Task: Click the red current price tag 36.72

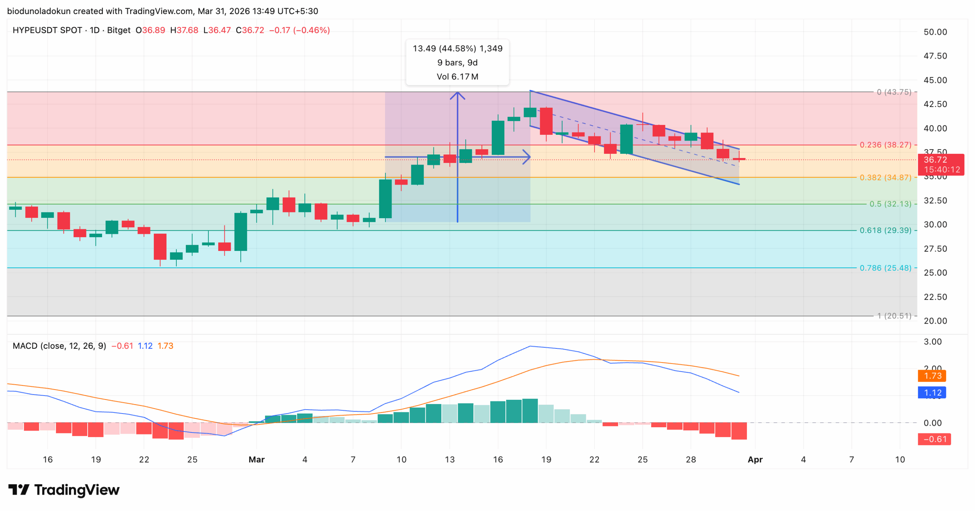Action: [x=935, y=160]
